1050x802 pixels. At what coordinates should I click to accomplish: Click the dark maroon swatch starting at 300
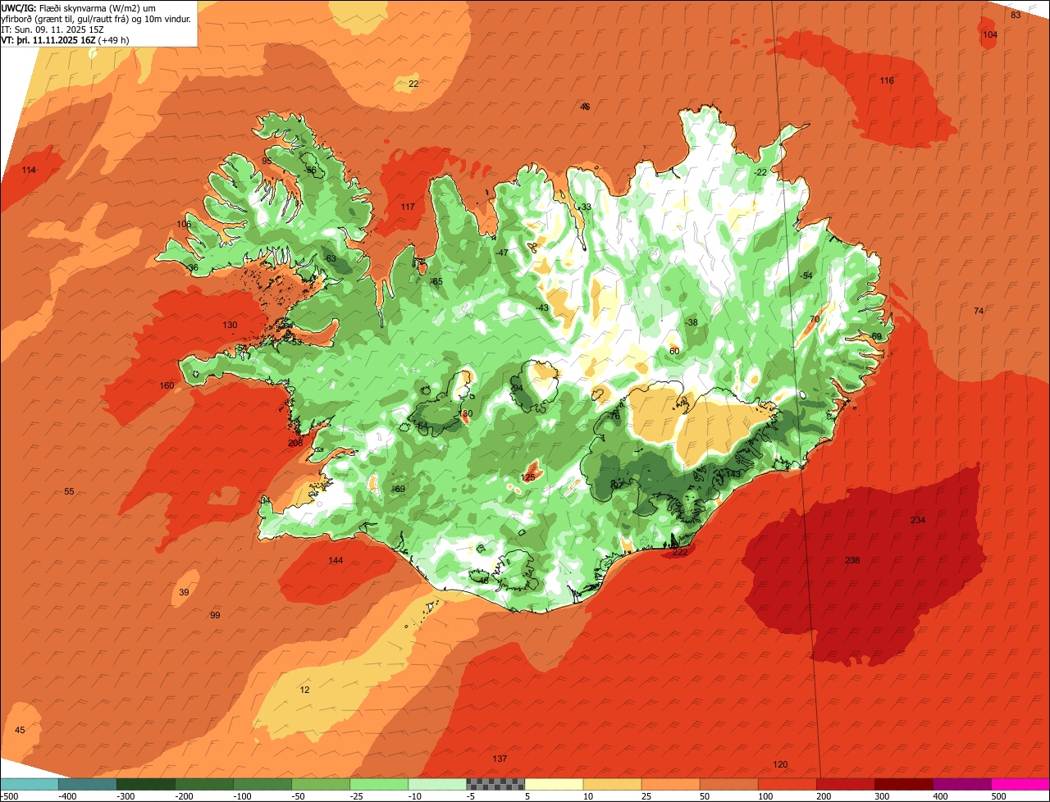pos(903,783)
